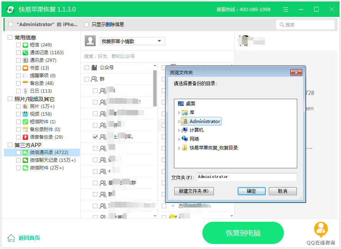This screenshot has height=249, width=341.
Task: Click the 照片 photos icon
Action: coord(25,106)
